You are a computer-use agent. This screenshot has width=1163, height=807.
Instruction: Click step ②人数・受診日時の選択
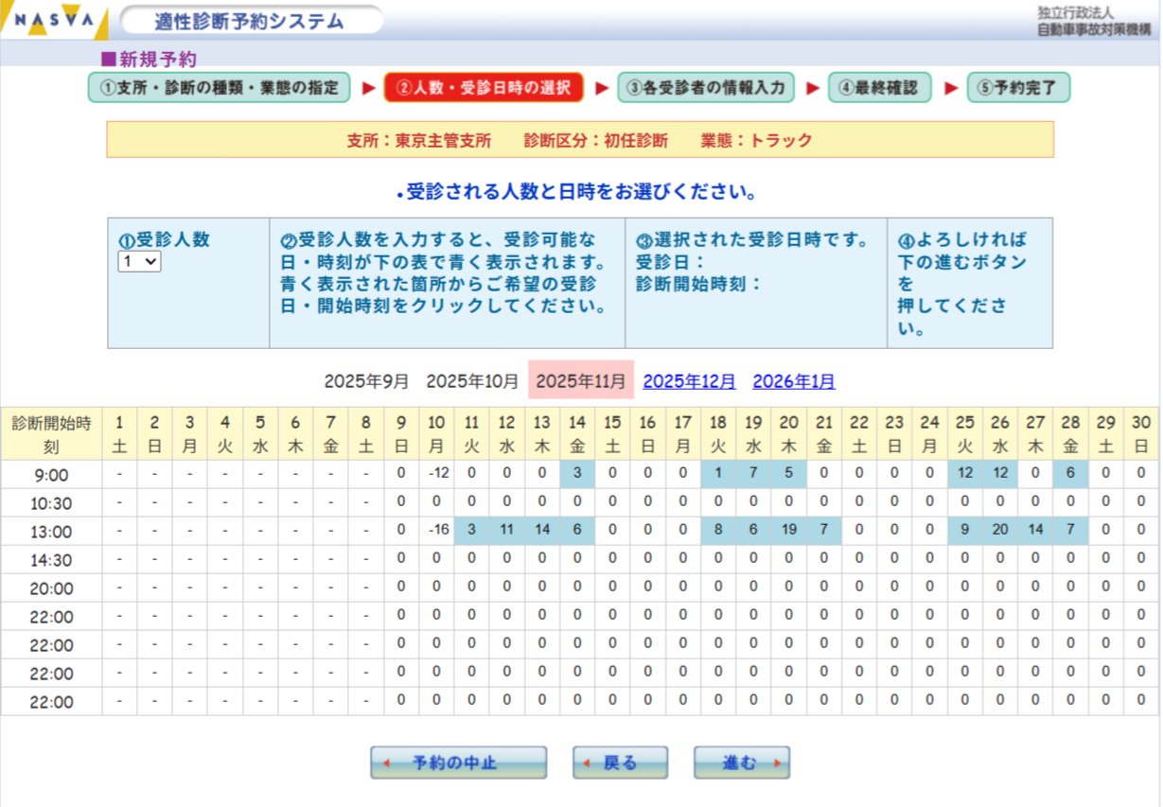tap(484, 88)
